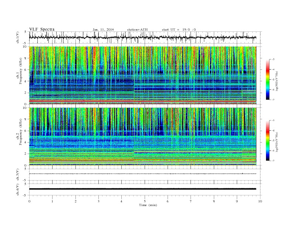Click the "8" tick on time axis
The image size is (293, 226).
coord(214,201)
